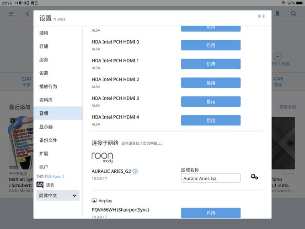305x229 pixels.
Task: Select the 设置 sidebar tab
Action: [x=58, y=73]
